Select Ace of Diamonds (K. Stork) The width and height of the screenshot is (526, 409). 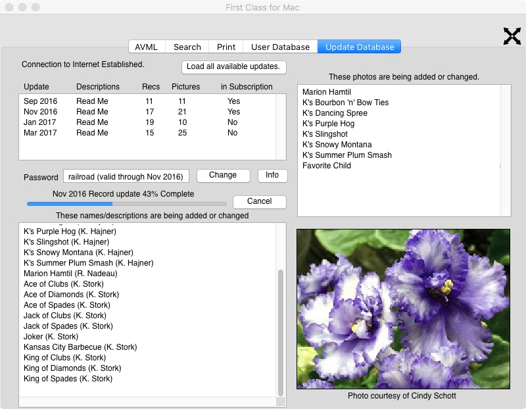[x=72, y=295]
